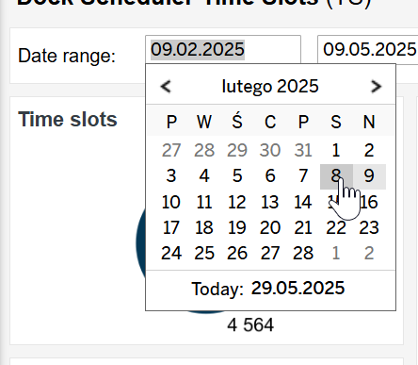
Task: Pick day 23 in the calendar
Action: tap(369, 227)
